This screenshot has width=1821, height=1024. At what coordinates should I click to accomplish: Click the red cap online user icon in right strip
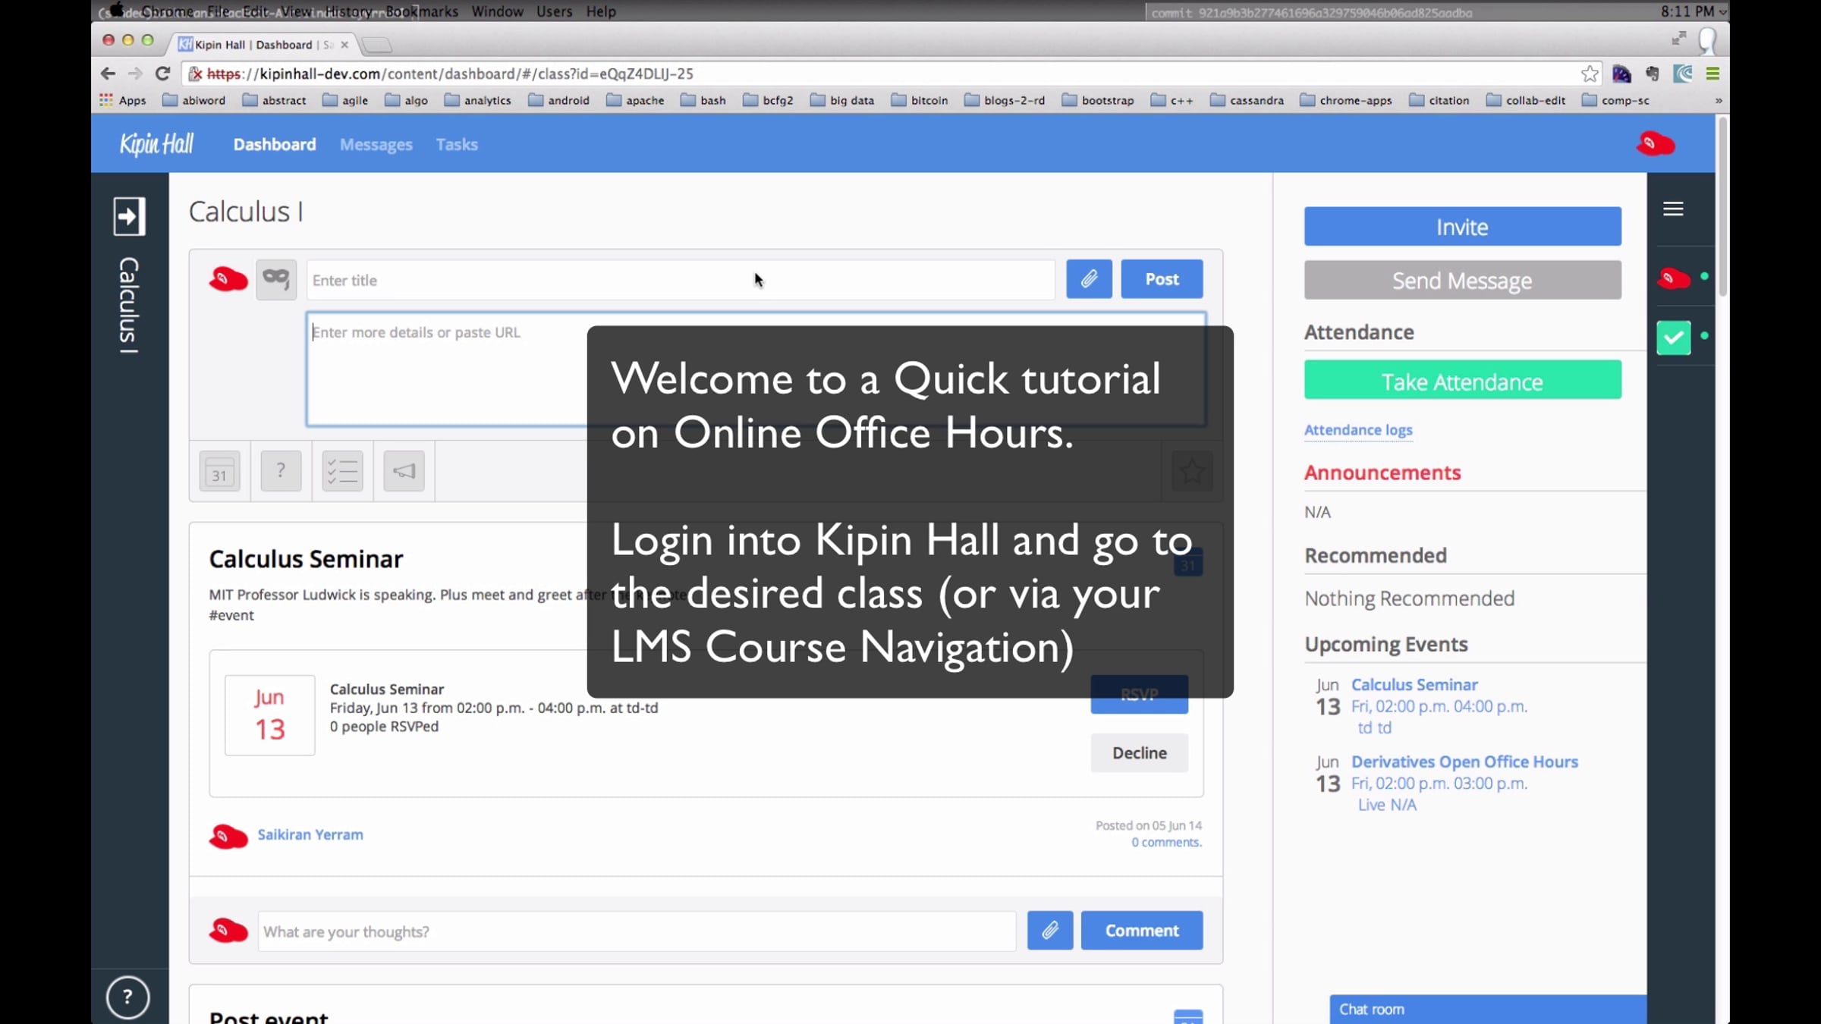[x=1673, y=278]
